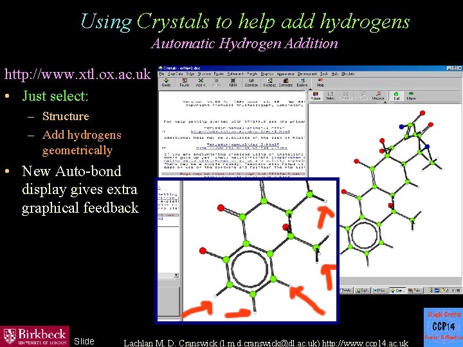Viewport: 463px width, 347px height.
Task: Click the http://www.ccp14.ac.uk footer address
Action: point(365,343)
